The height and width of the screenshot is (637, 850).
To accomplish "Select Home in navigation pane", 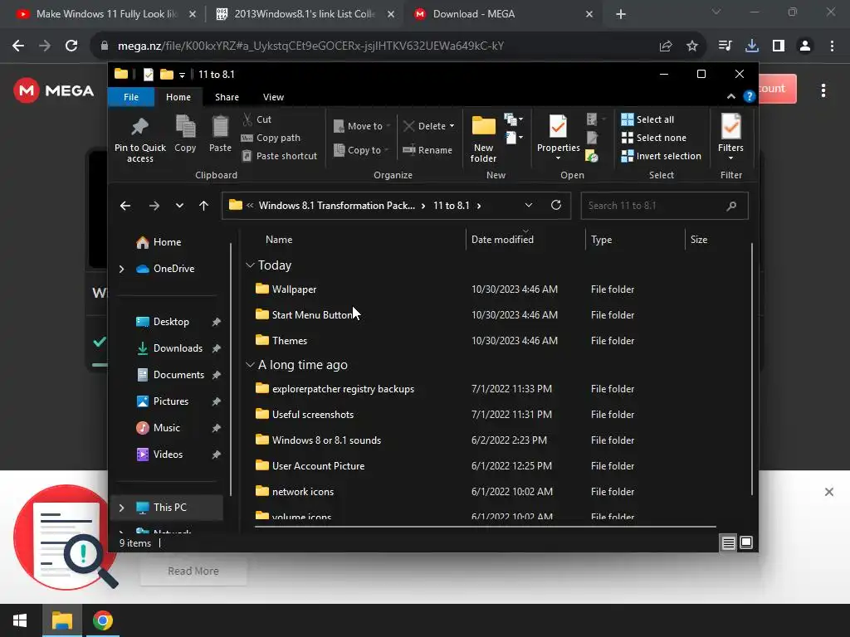I will (x=167, y=242).
